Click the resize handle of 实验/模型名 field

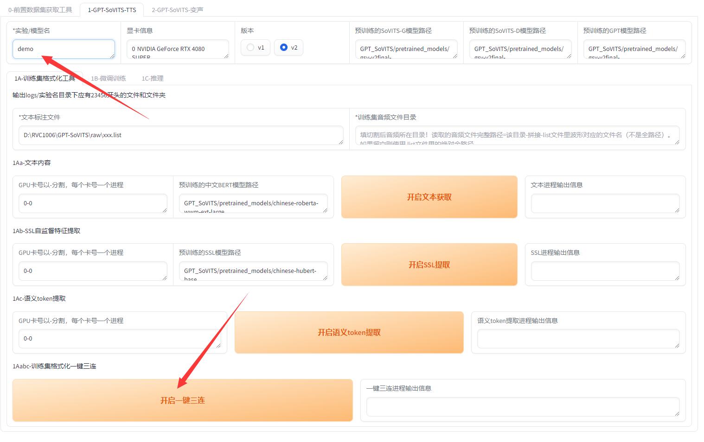(x=112, y=56)
